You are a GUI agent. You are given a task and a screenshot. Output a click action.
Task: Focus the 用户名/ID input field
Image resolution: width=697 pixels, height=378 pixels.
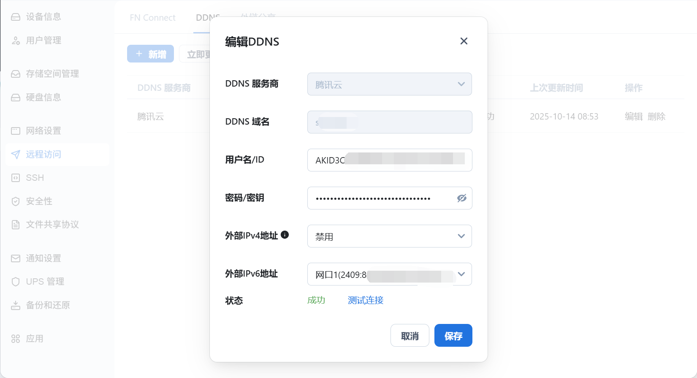click(390, 160)
